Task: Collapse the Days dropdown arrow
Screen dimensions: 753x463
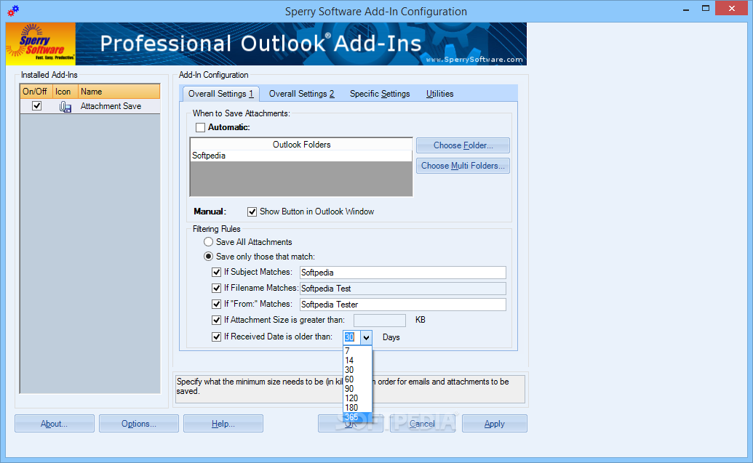Action: (367, 337)
